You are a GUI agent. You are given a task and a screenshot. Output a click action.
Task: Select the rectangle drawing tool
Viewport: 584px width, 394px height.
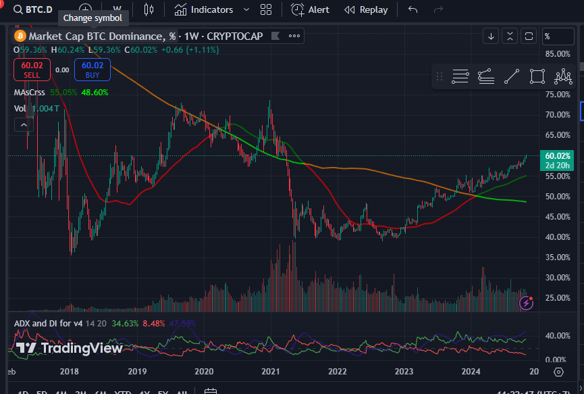[537, 76]
